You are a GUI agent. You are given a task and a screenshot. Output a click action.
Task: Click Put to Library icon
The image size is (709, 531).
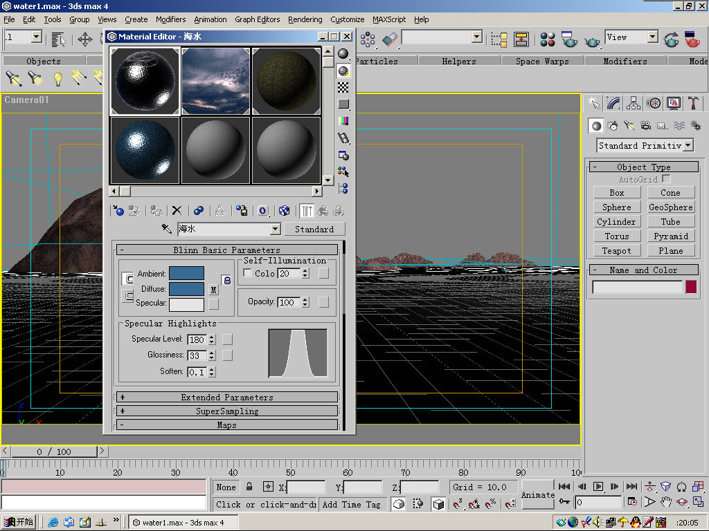242,210
